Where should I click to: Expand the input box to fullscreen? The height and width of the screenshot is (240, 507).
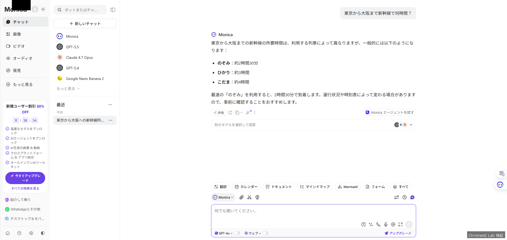[x=400, y=224]
